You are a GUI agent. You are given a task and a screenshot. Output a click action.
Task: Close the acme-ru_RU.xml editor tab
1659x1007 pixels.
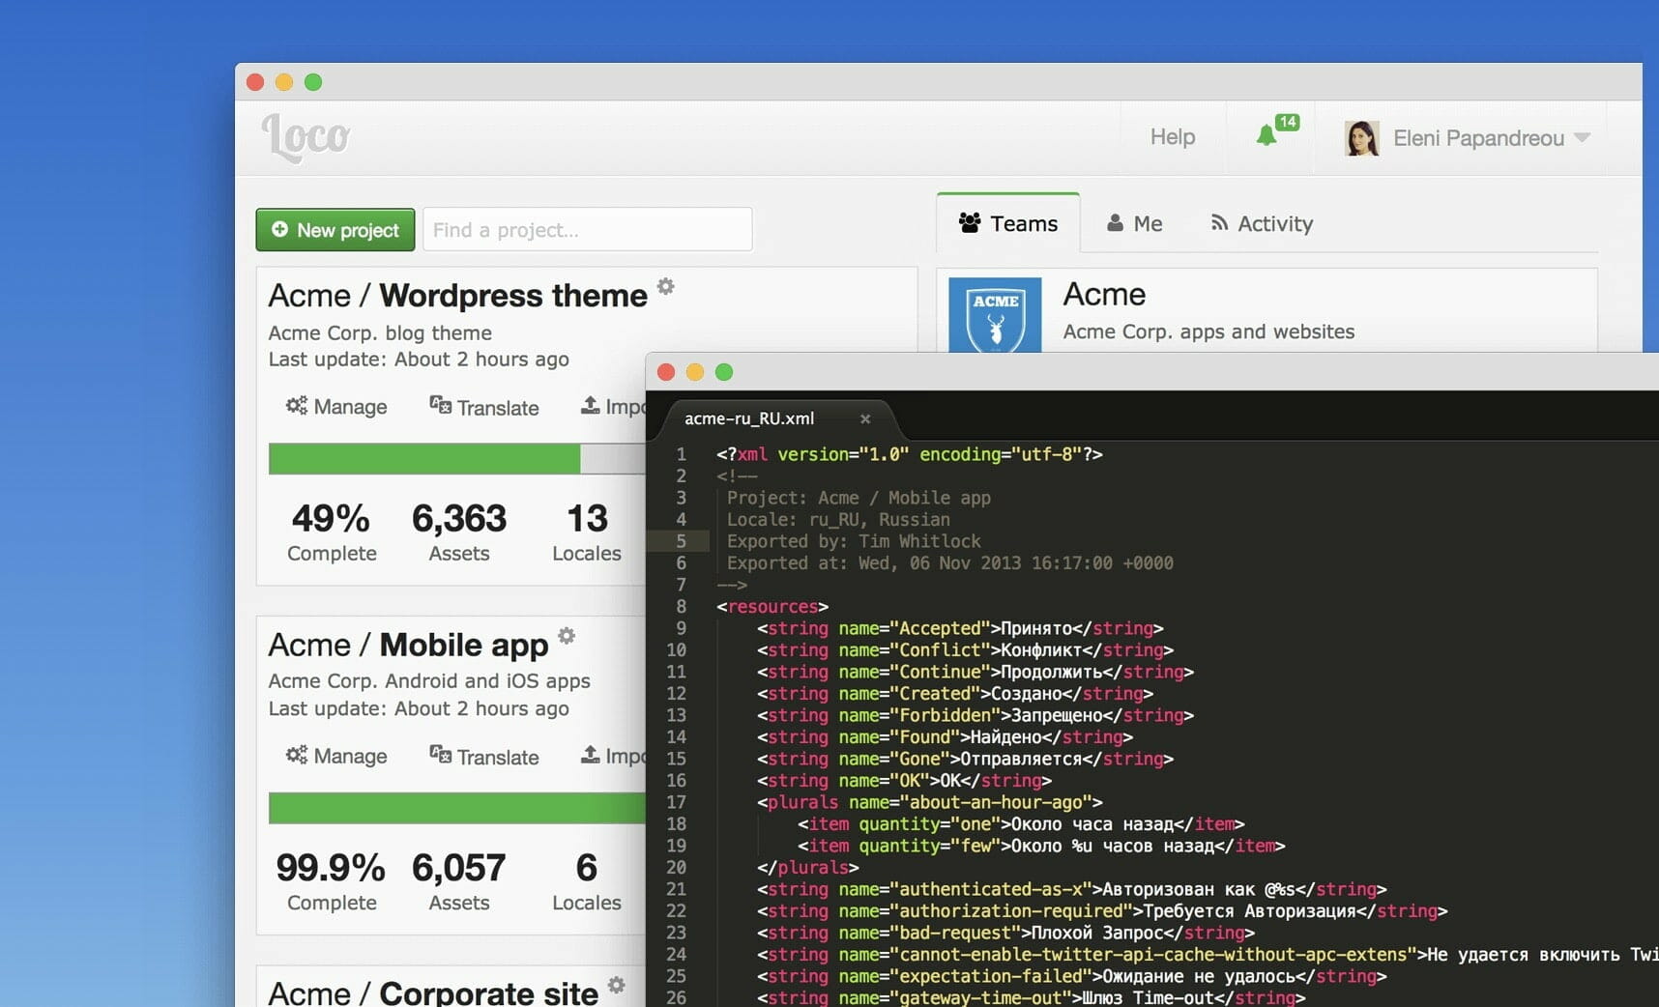pyautogui.click(x=865, y=418)
